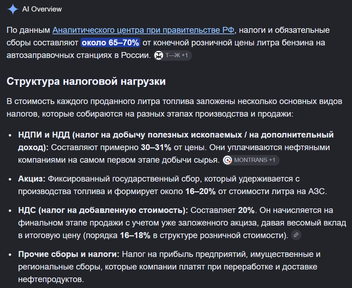Click the bold 16–18% figure

135,235
